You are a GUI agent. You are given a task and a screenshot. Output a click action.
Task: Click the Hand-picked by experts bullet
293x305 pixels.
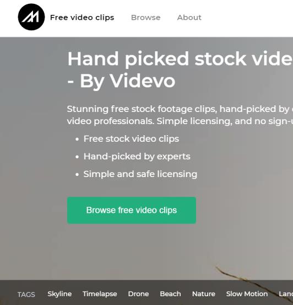(x=137, y=157)
